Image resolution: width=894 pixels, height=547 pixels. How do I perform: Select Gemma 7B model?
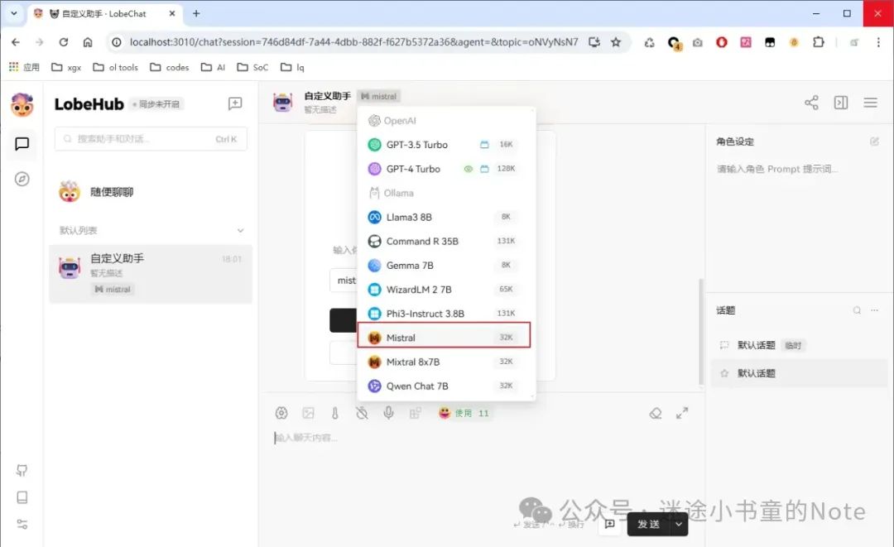tap(444, 266)
